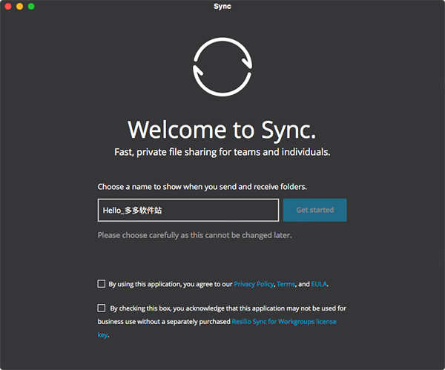Open the EULA link
Image resolution: width=445 pixels, height=370 pixels.
[x=319, y=284]
